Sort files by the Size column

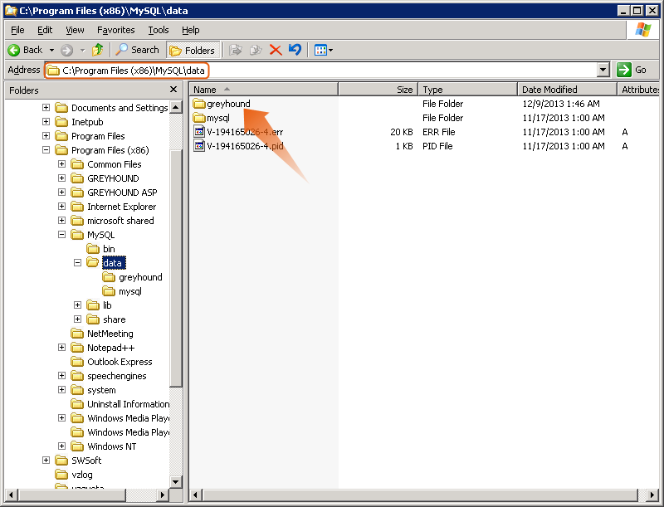click(378, 90)
